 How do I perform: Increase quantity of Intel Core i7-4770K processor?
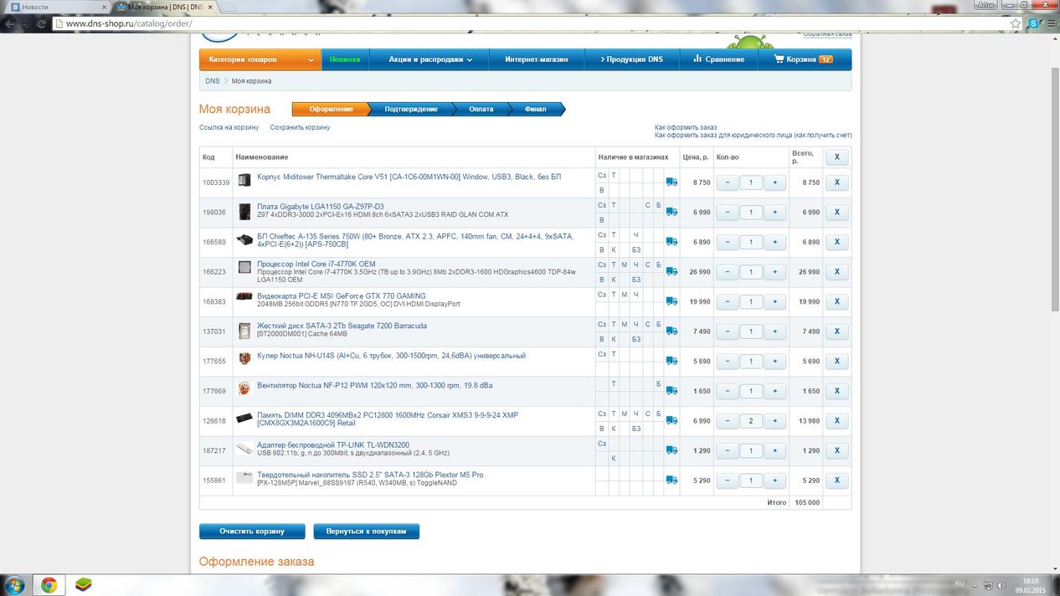click(774, 271)
